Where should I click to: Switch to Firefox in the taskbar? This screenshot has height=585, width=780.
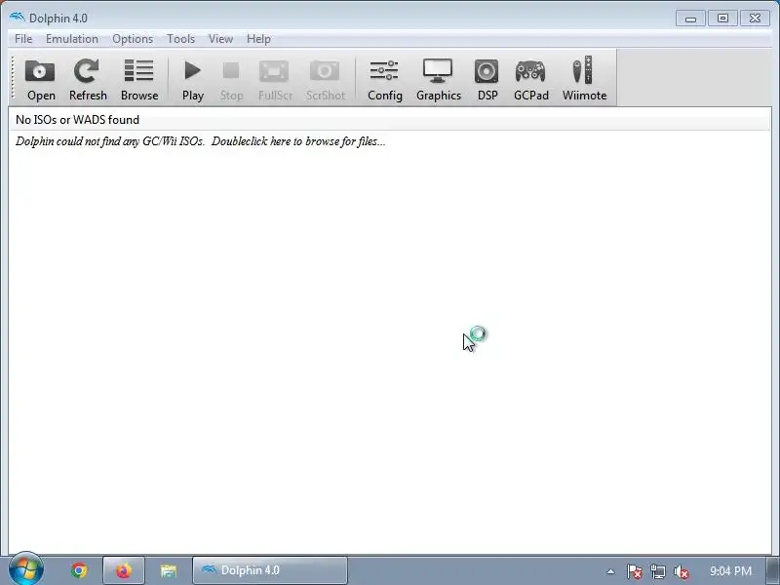tap(124, 570)
